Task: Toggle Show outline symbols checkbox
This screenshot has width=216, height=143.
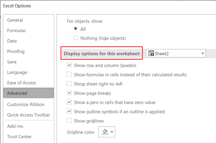Action: 69,112
